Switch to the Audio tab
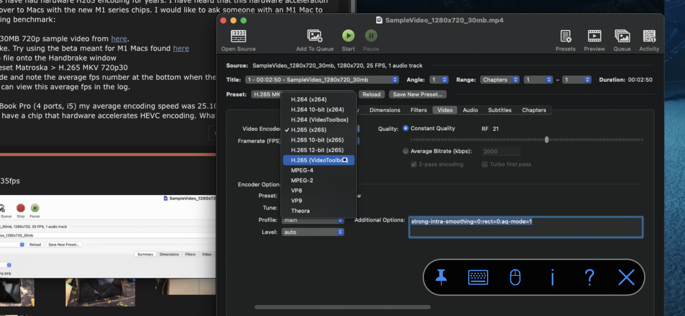This screenshot has width=685, height=316. point(470,110)
